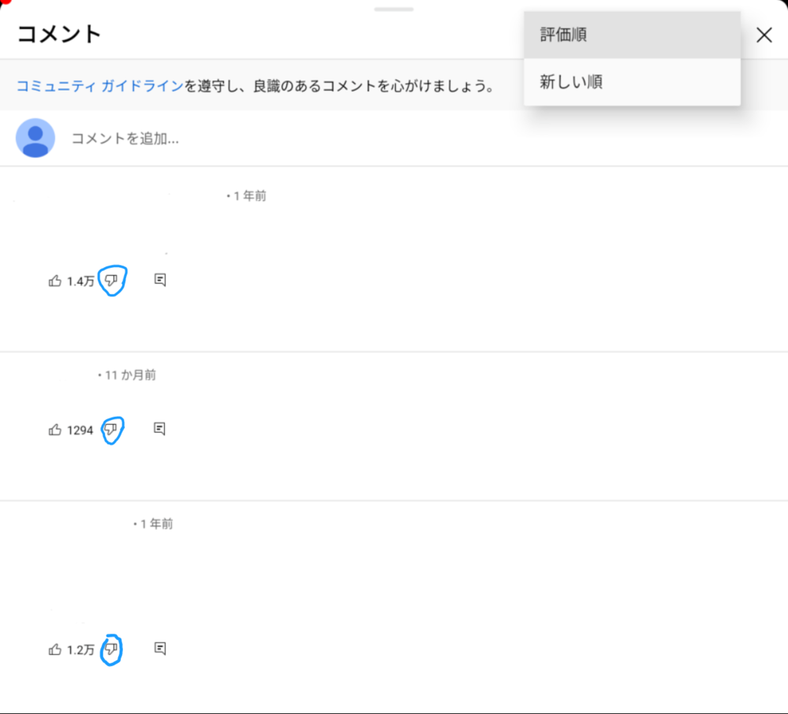Click the コメント panel title
The image size is (788, 714).
59,34
